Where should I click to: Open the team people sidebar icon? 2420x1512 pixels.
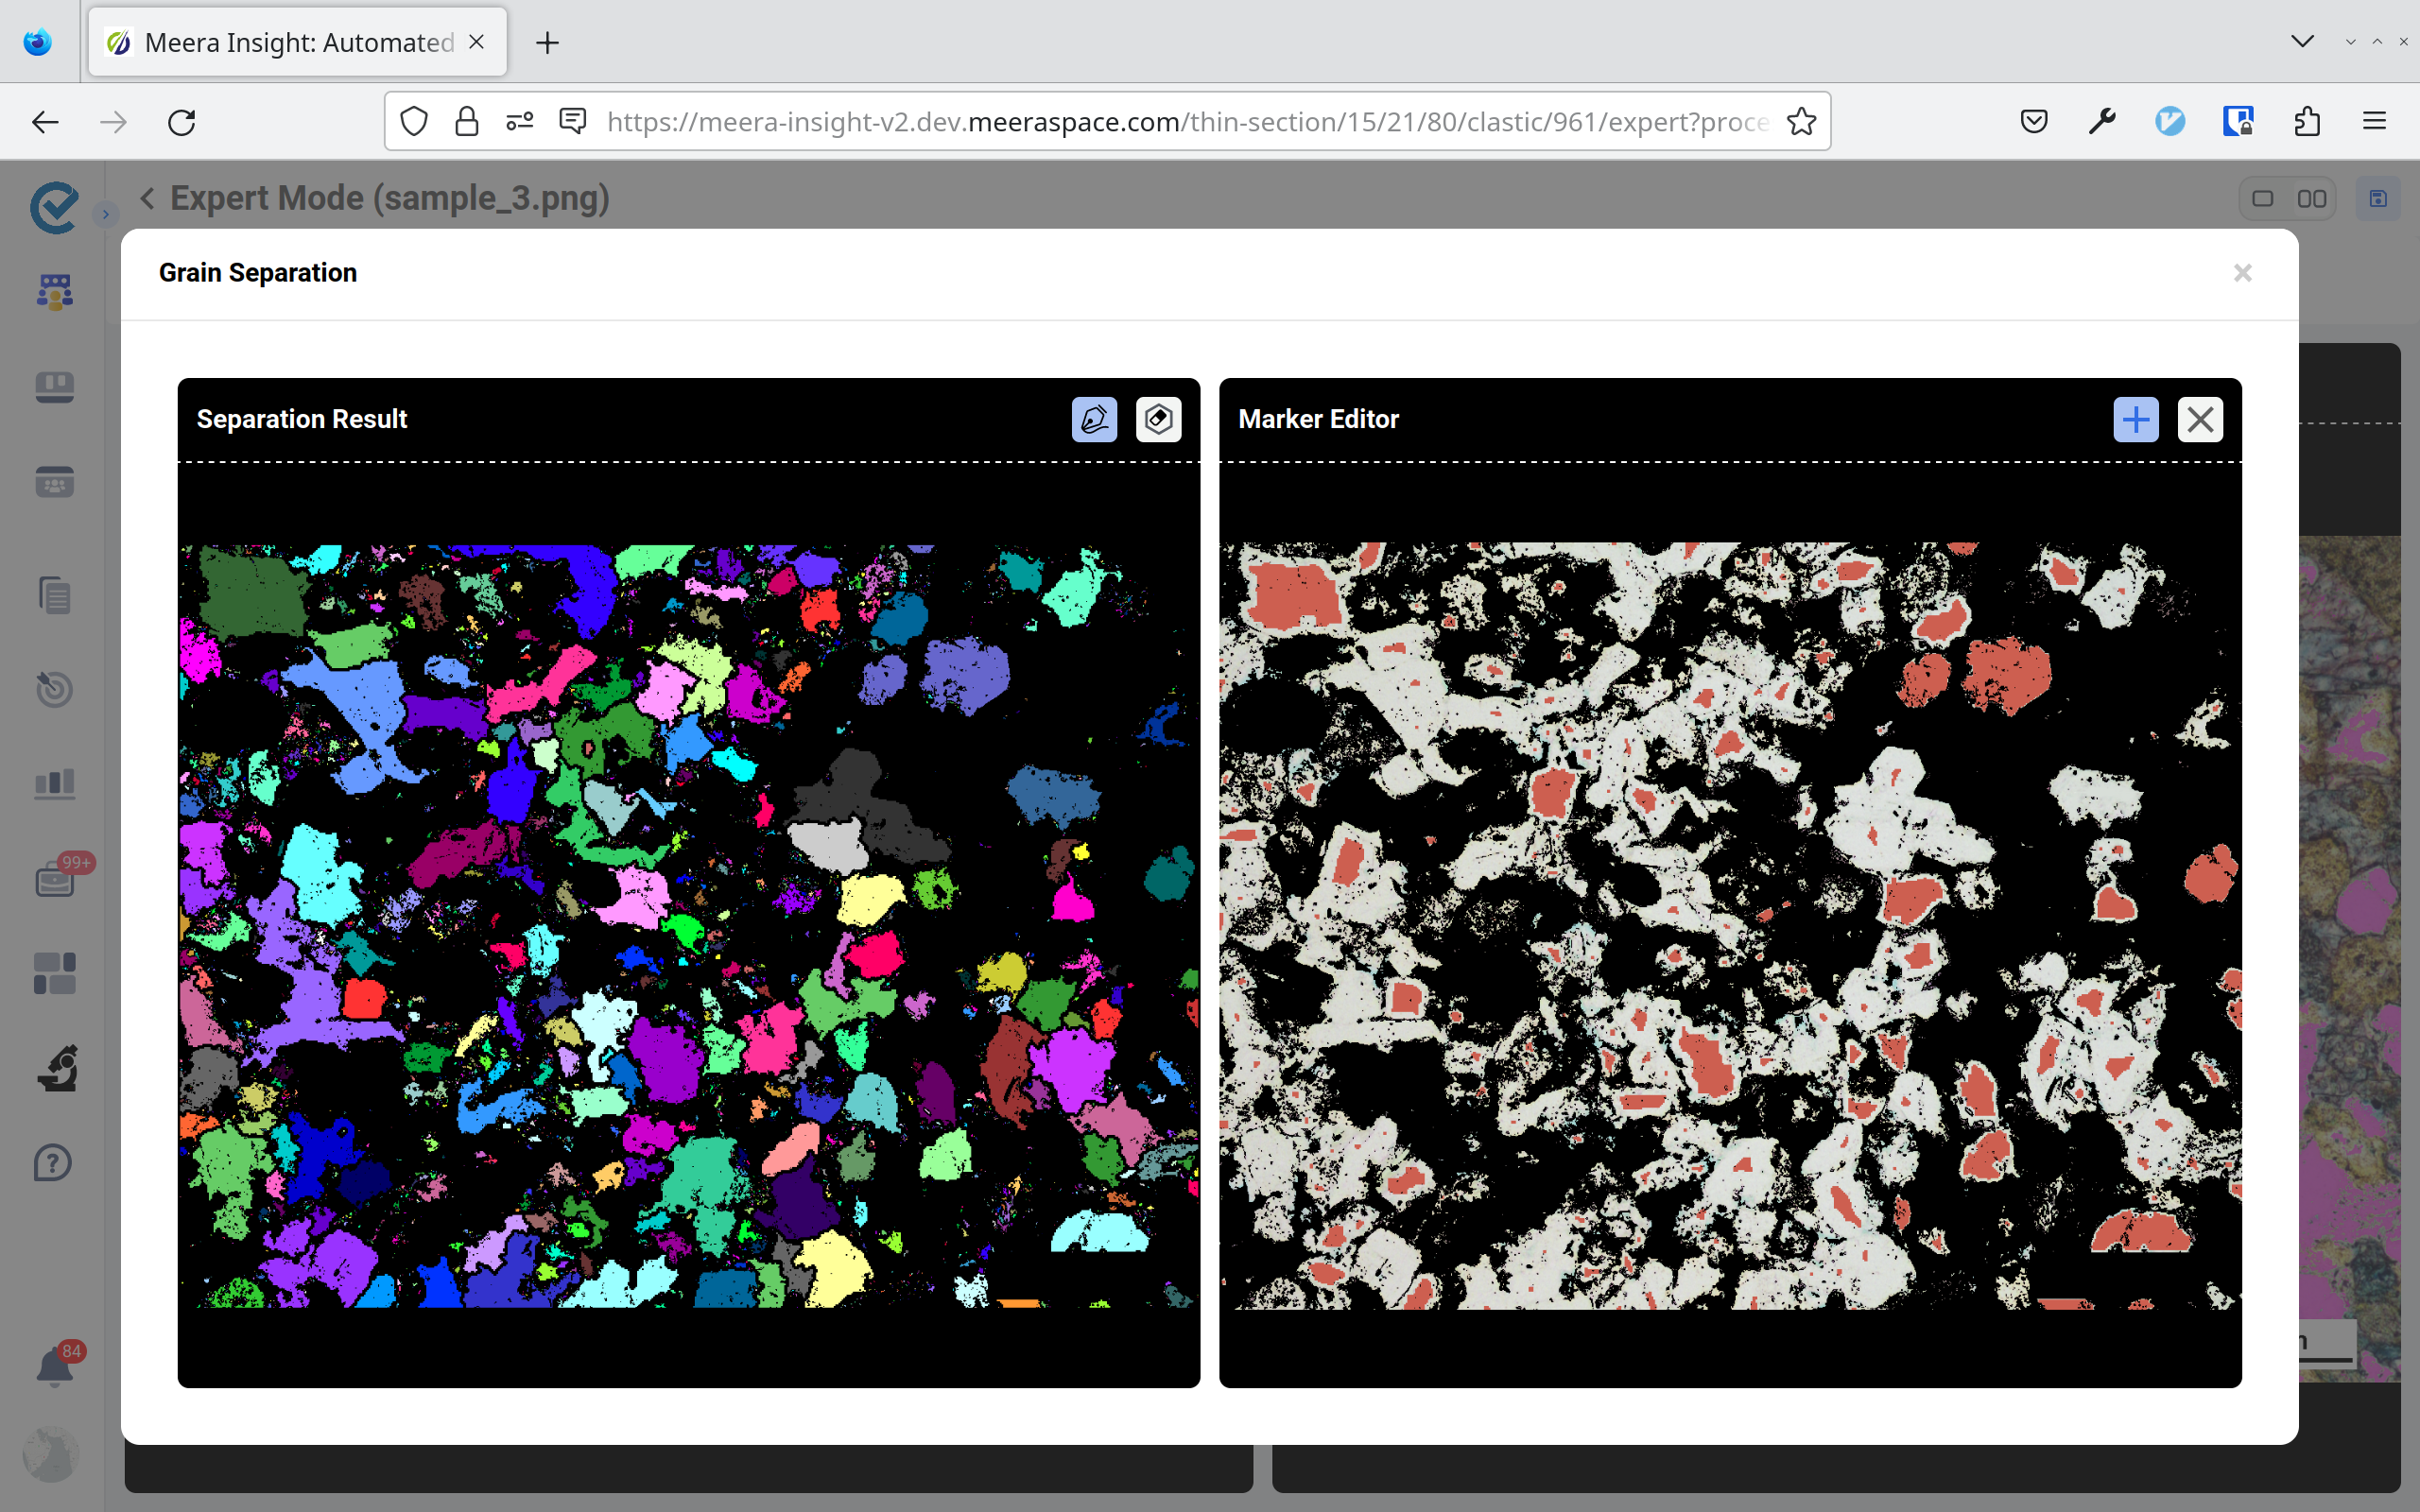[x=54, y=292]
